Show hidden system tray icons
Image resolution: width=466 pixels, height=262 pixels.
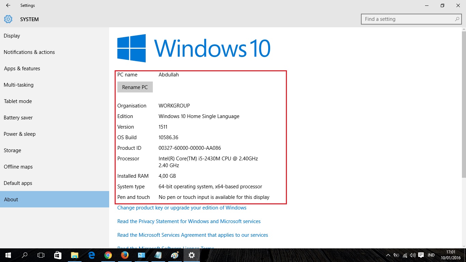click(x=388, y=255)
